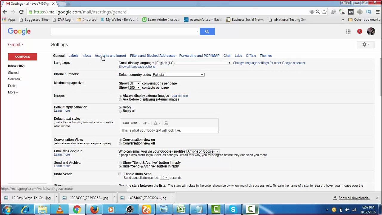Image resolution: width=382 pixels, height=215 pixels.
Task: Click the JS extension icon
Action: coord(342,12)
